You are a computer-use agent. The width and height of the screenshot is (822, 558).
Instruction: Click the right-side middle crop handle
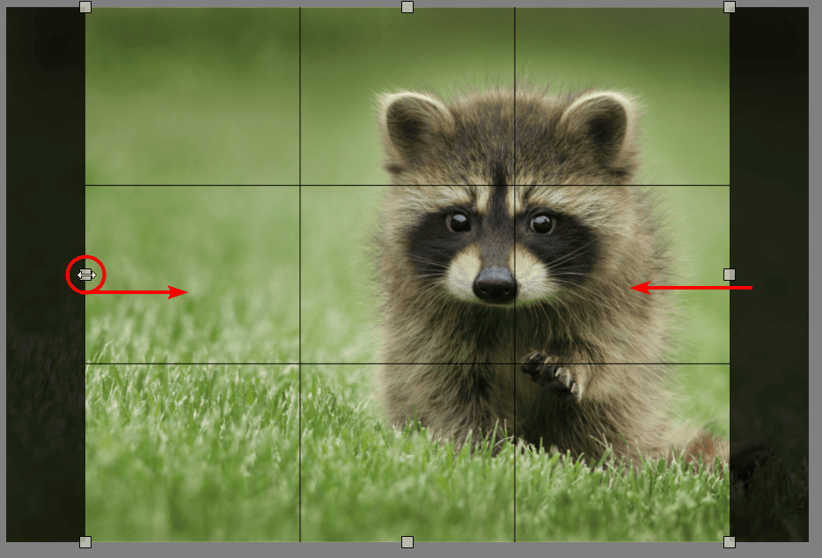(x=729, y=275)
